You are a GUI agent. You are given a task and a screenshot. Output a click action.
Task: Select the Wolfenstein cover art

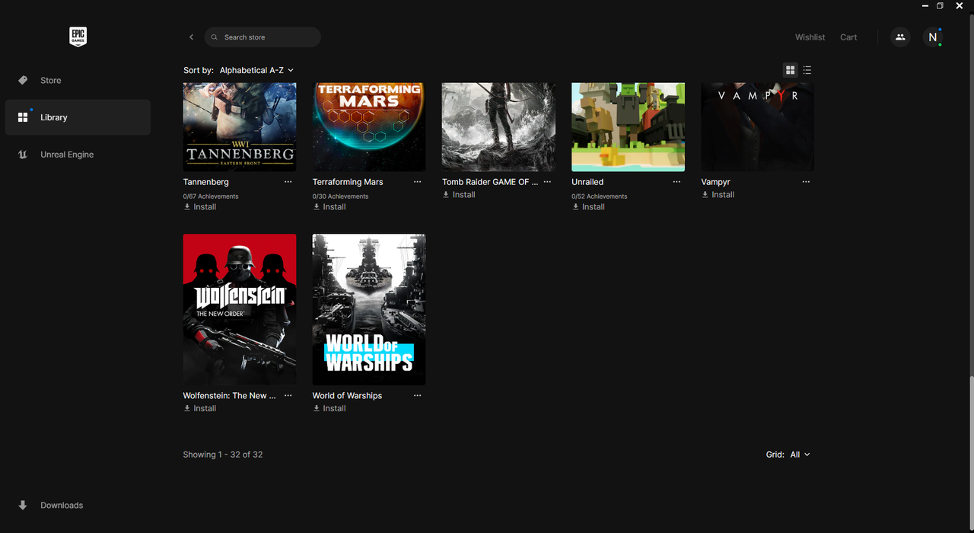click(240, 309)
